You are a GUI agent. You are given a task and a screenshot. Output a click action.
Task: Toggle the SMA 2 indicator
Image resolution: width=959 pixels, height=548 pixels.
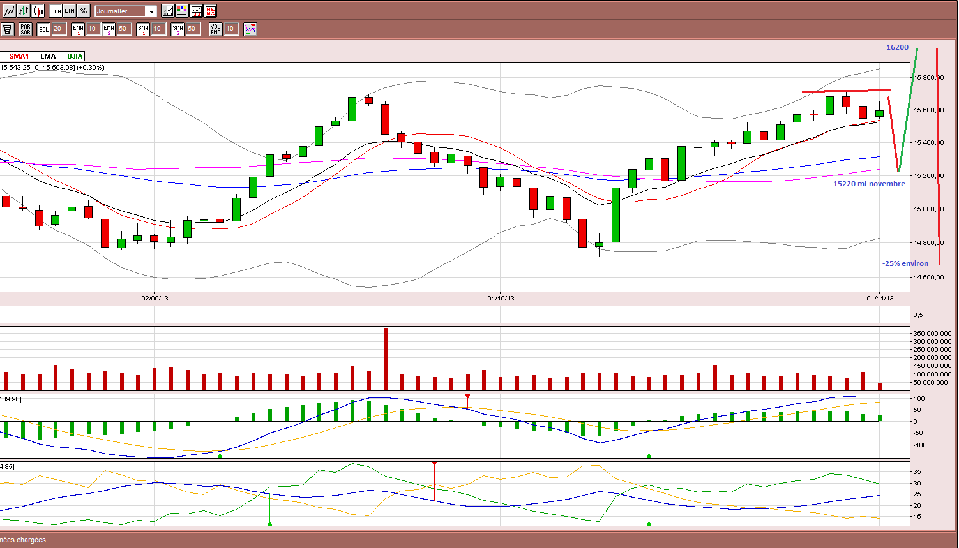pyautogui.click(x=177, y=29)
